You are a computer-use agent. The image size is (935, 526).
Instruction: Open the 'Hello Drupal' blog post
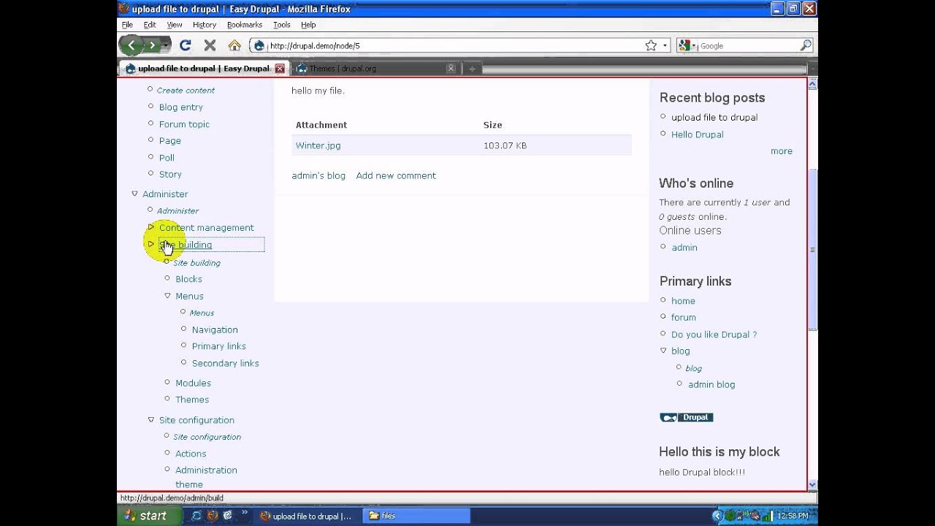(x=697, y=134)
